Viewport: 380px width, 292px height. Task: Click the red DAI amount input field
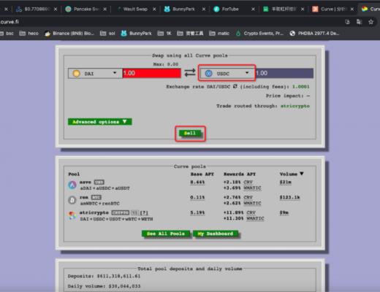(x=152, y=73)
